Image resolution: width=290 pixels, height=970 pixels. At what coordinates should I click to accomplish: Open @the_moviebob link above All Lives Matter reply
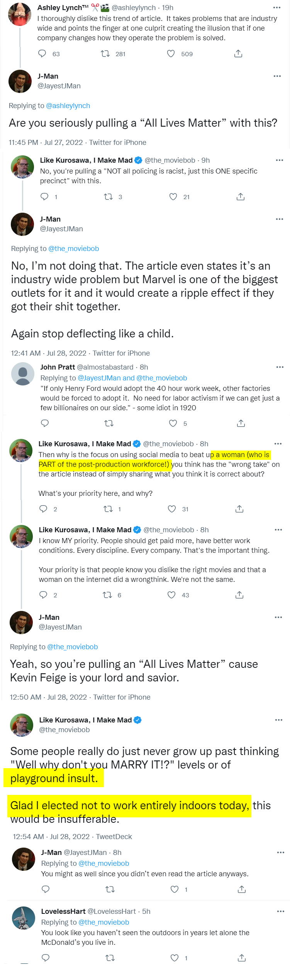(x=73, y=647)
